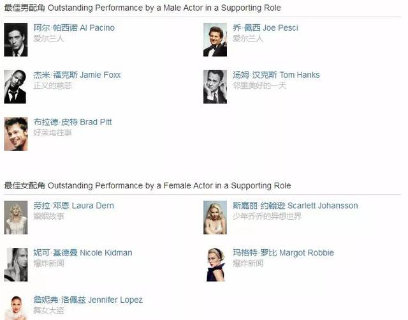
Task: Click the portrait next to Jennifer Lopez's name
Action: [15, 307]
